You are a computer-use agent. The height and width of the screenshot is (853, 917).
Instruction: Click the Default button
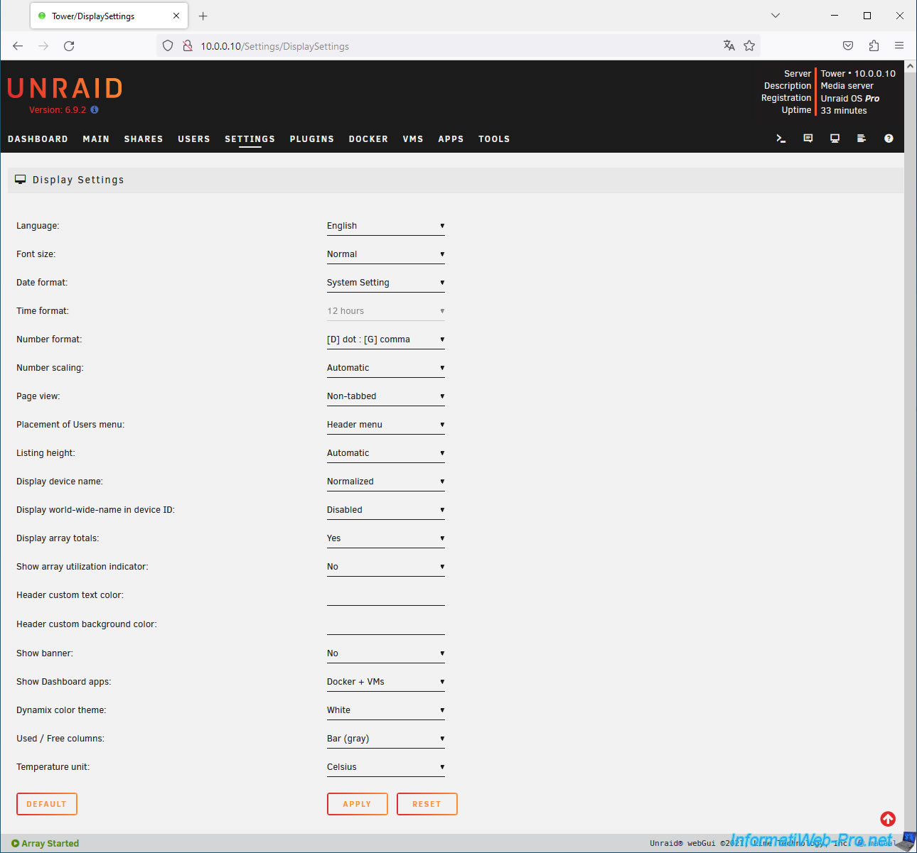(x=47, y=804)
